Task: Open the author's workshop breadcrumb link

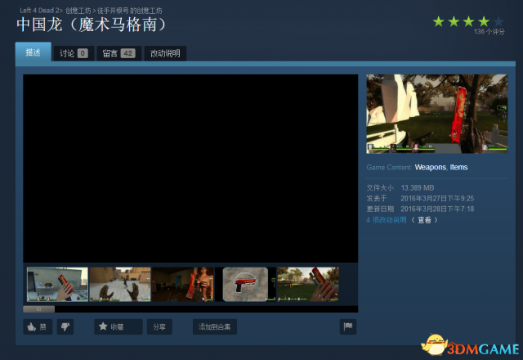Action: [x=130, y=11]
